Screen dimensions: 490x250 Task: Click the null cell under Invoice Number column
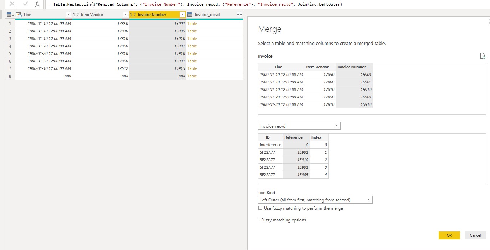coord(158,76)
